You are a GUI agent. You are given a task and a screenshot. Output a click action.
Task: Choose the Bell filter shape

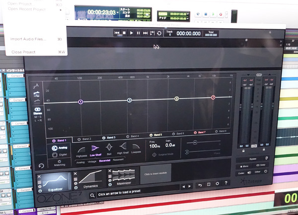(x=109, y=149)
